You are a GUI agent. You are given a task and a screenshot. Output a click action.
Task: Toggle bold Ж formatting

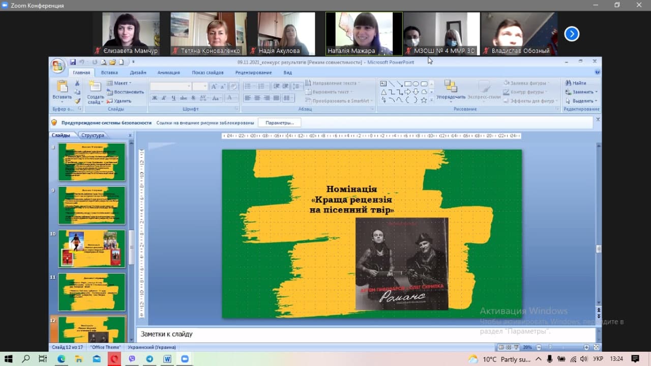(155, 98)
